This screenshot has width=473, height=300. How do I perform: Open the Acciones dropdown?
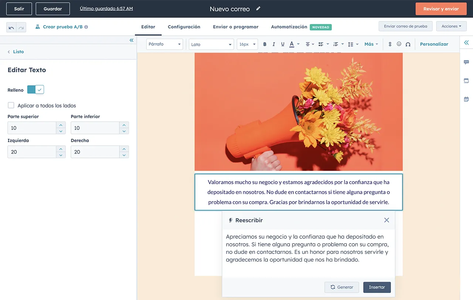[451, 26]
